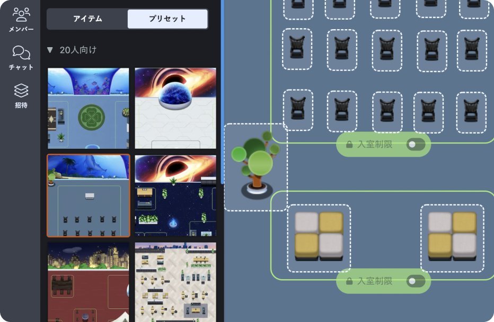
Task: Select the left yellow-gray cushion block set
Action: click(319, 238)
